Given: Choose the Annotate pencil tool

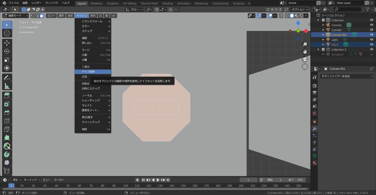Looking at the screenshot, I should coord(7,78).
